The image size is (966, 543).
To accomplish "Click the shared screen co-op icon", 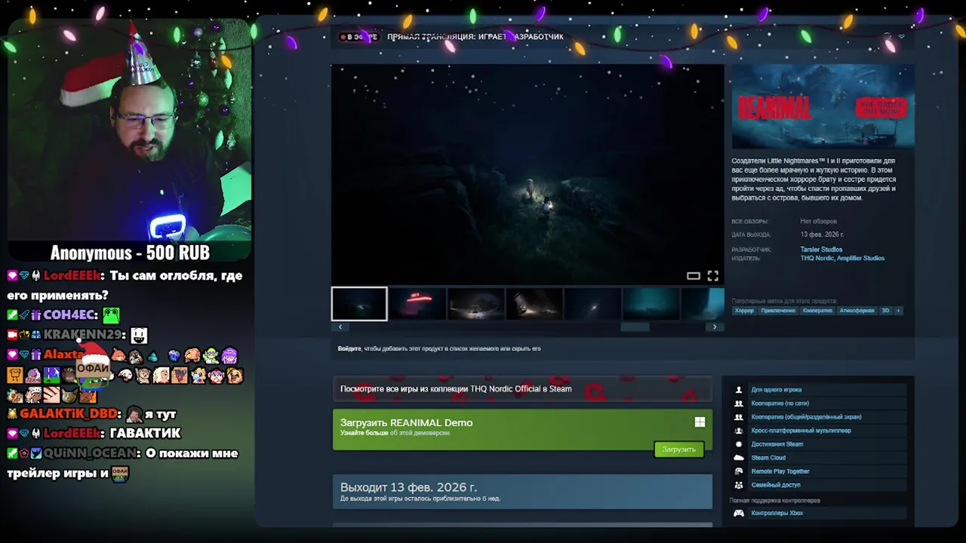I will point(739,417).
